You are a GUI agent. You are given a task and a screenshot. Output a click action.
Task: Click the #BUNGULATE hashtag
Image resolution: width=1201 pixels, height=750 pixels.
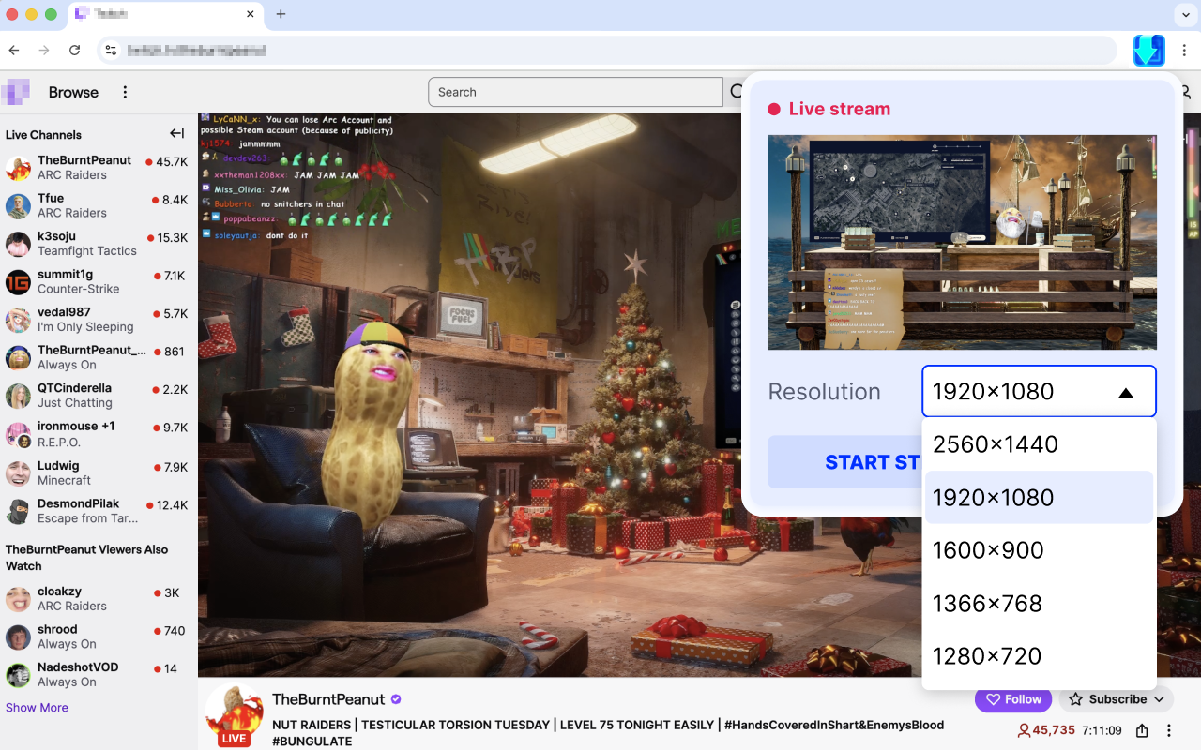point(312,742)
